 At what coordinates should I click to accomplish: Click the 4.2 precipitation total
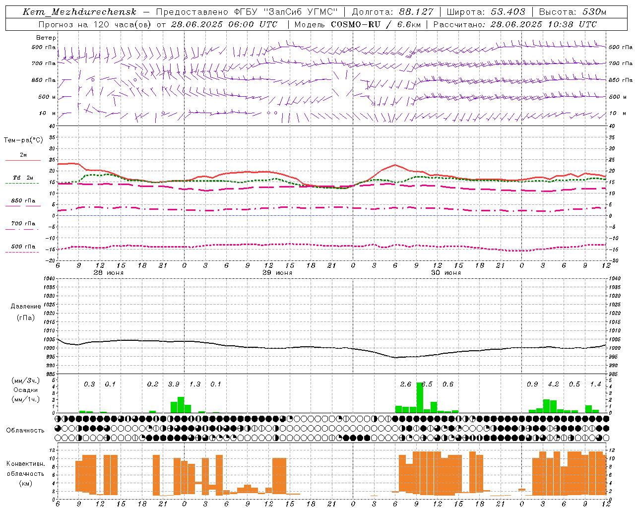pos(554,384)
